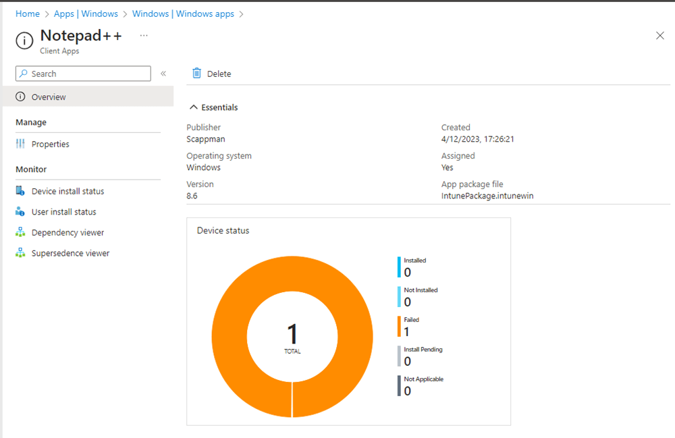Click the Delete trash can icon
This screenshot has width=675, height=438.
click(196, 73)
